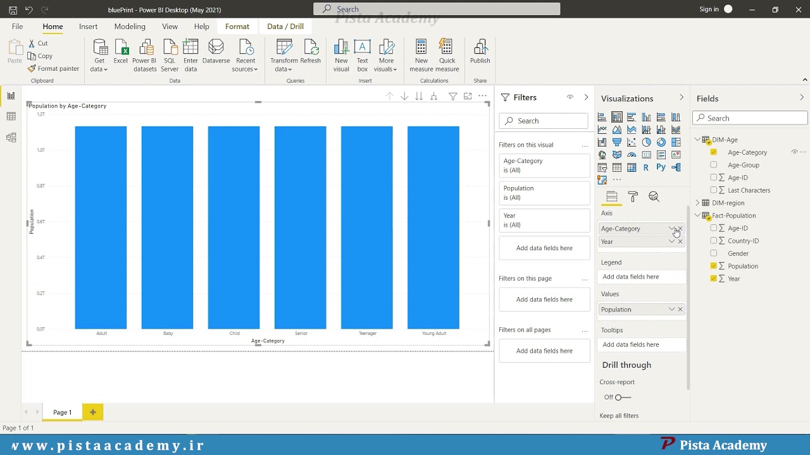Switch to the Insert ribbon tab
810x455 pixels.
[x=88, y=27]
